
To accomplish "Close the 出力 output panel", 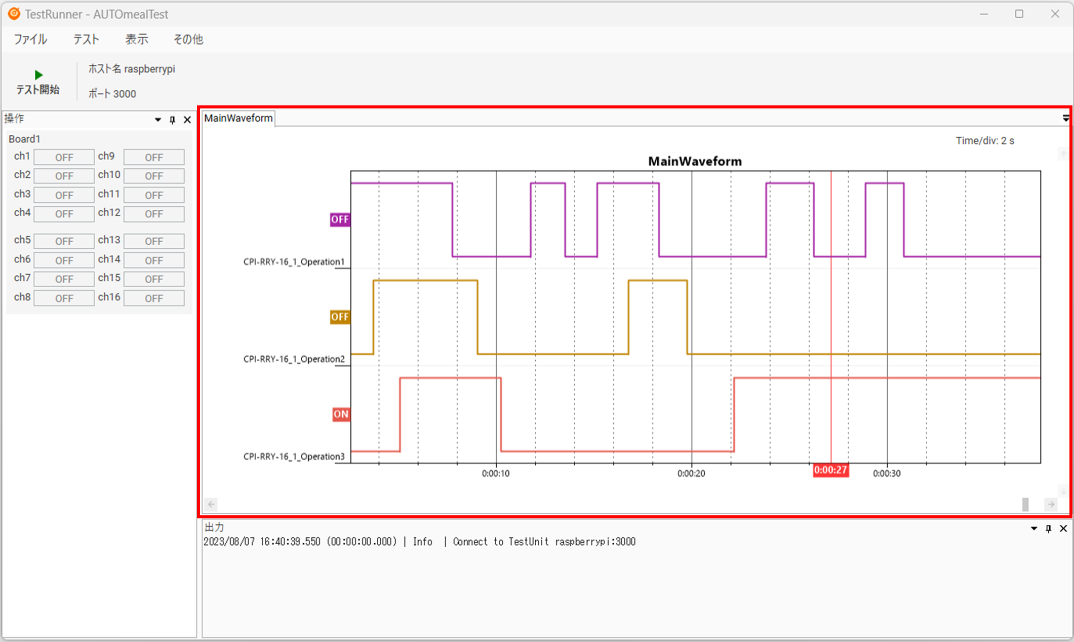I will point(1063,528).
